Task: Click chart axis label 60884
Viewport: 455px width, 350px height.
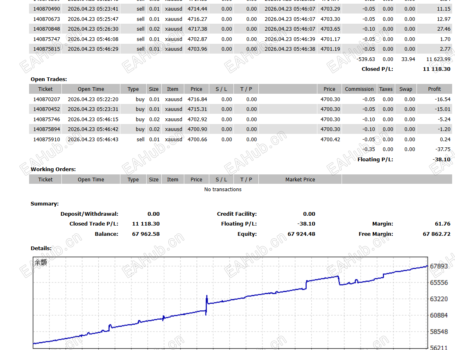Action: (439, 316)
